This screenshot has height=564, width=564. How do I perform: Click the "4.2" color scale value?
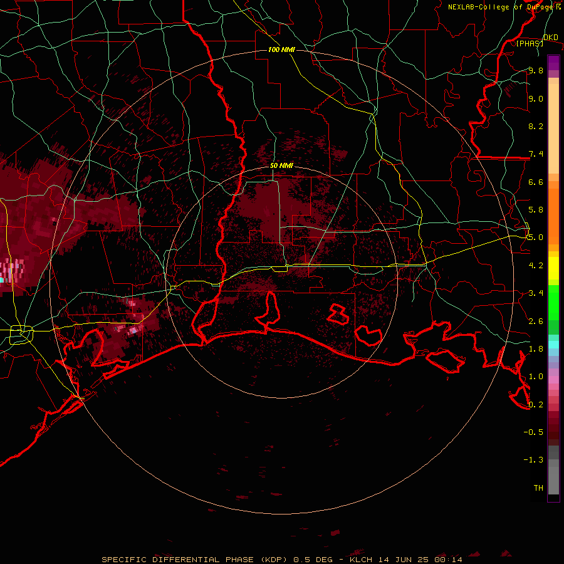536,266
